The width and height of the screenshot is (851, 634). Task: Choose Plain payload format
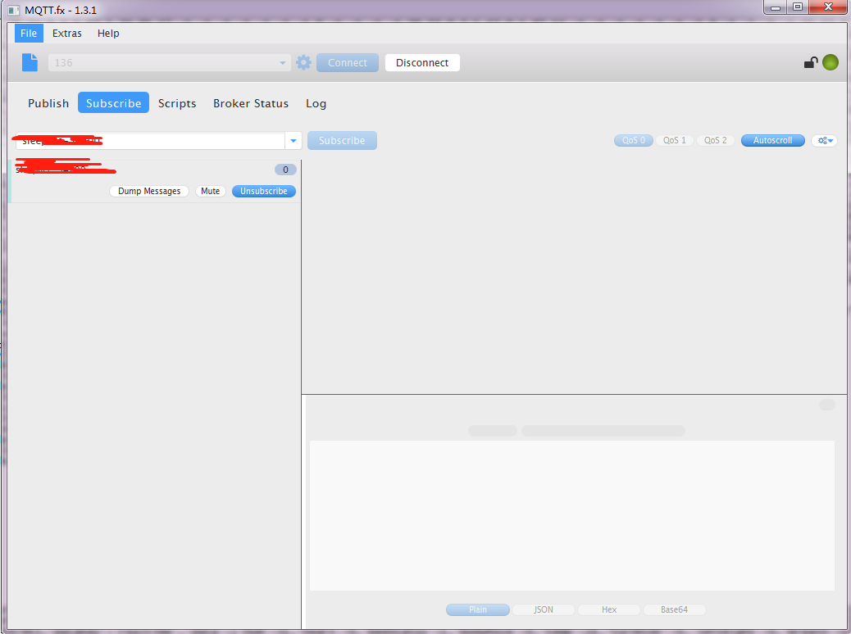pos(478,609)
